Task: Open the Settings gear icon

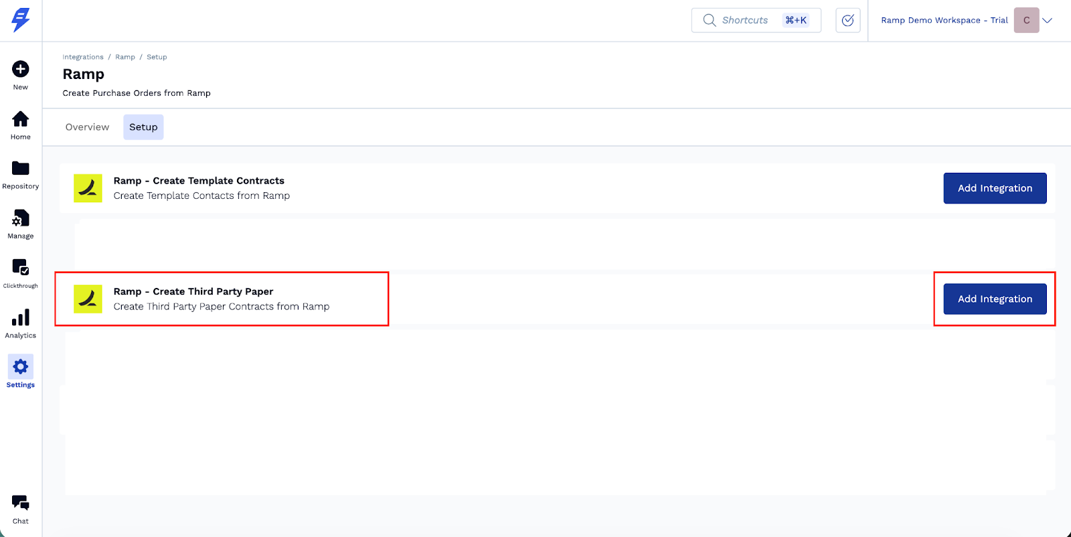Action: point(21,367)
